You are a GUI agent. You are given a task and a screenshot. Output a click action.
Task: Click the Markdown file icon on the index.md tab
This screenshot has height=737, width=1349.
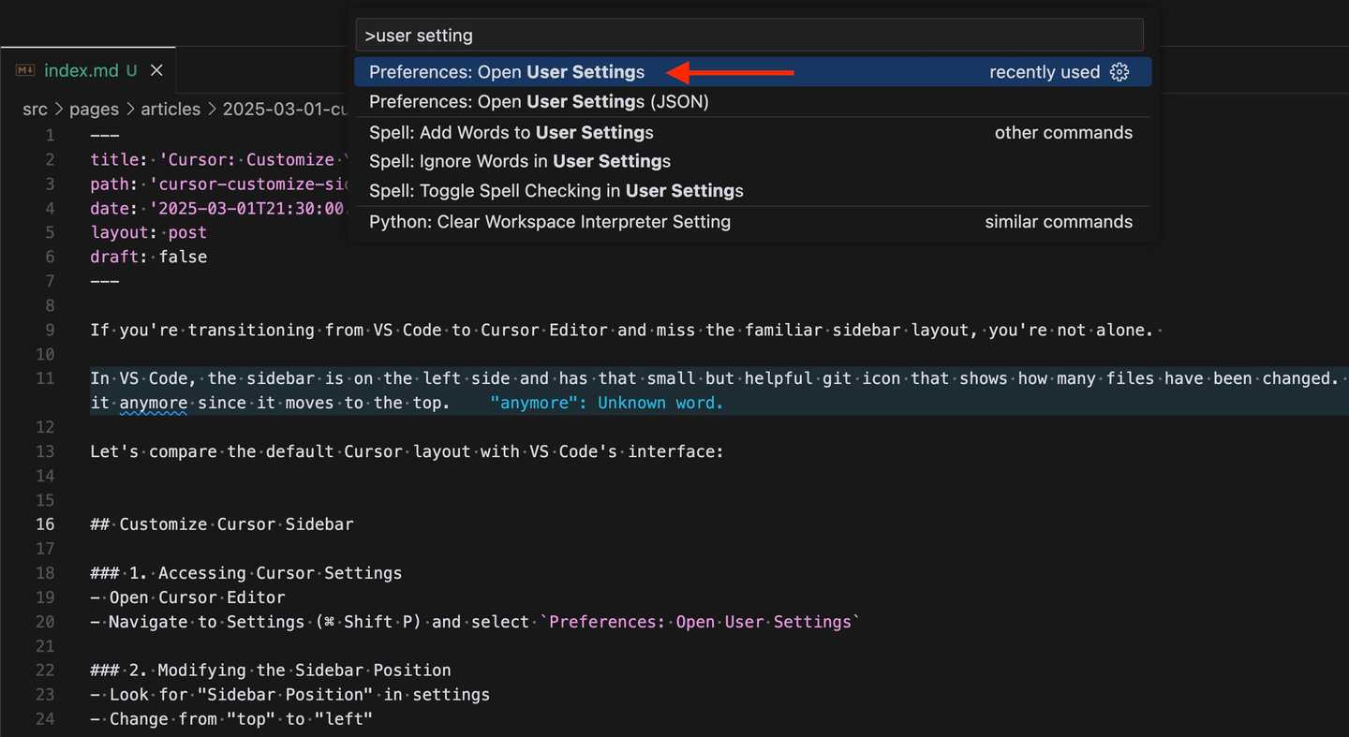(x=24, y=69)
